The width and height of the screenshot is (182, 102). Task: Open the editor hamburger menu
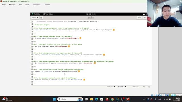click(x=145, y=18)
